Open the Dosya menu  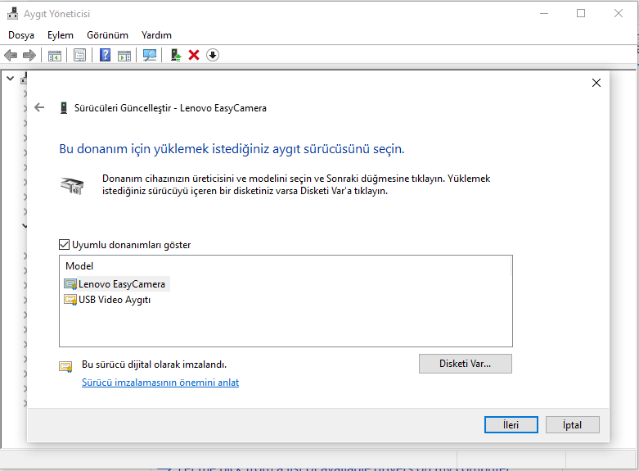point(21,35)
